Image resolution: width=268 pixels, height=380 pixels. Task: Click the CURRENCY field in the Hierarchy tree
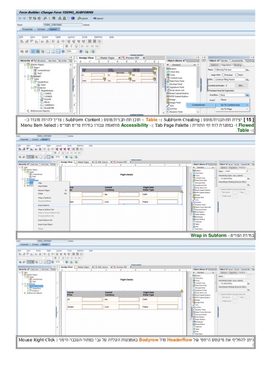(x=49, y=104)
